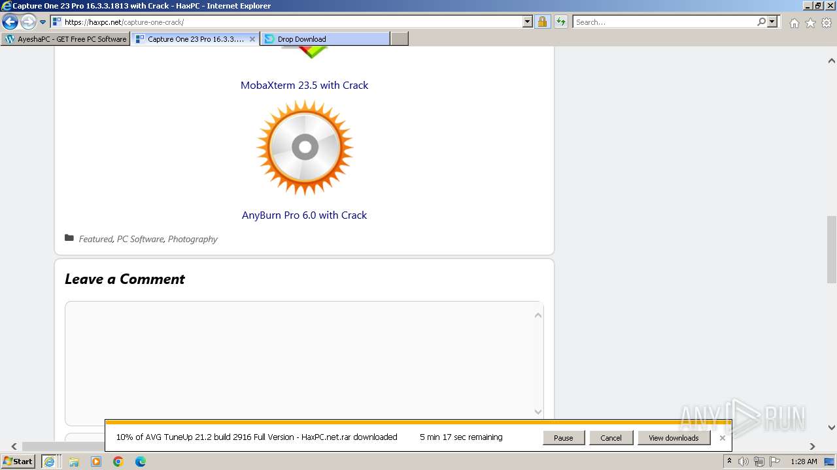
Task: Click the Refresh page icon
Action: pos(561,22)
